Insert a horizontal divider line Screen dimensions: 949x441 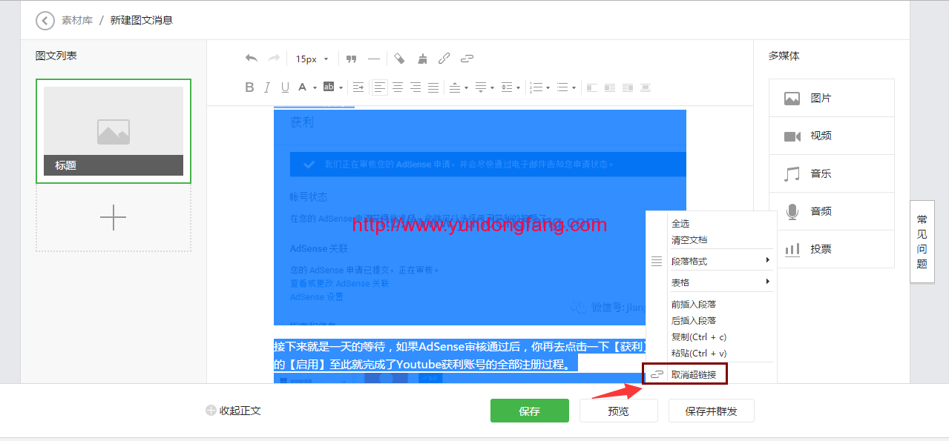373,59
